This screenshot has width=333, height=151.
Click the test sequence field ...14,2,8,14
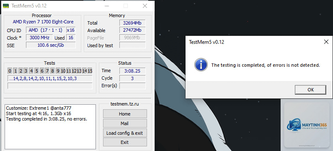[50, 79]
